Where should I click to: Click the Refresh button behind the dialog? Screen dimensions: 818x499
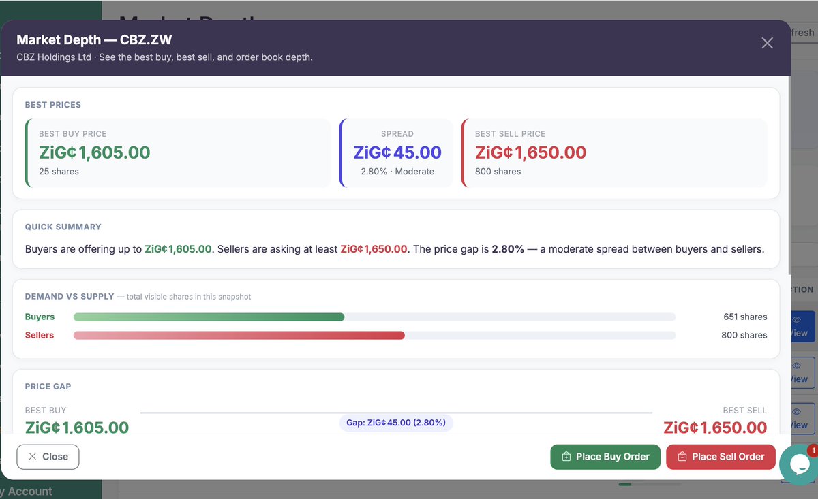click(x=803, y=33)
